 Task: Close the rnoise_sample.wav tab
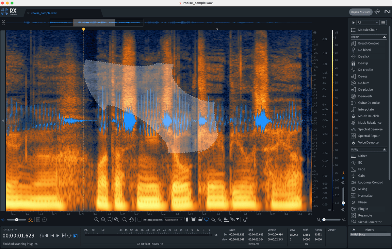coord(28,13)
